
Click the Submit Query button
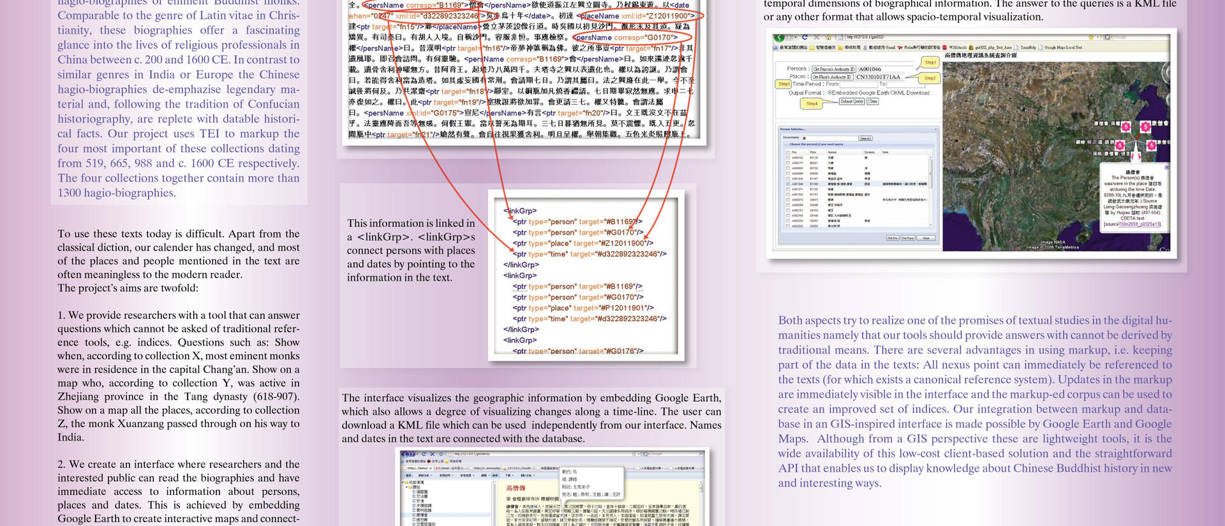[x=852, y=101]
